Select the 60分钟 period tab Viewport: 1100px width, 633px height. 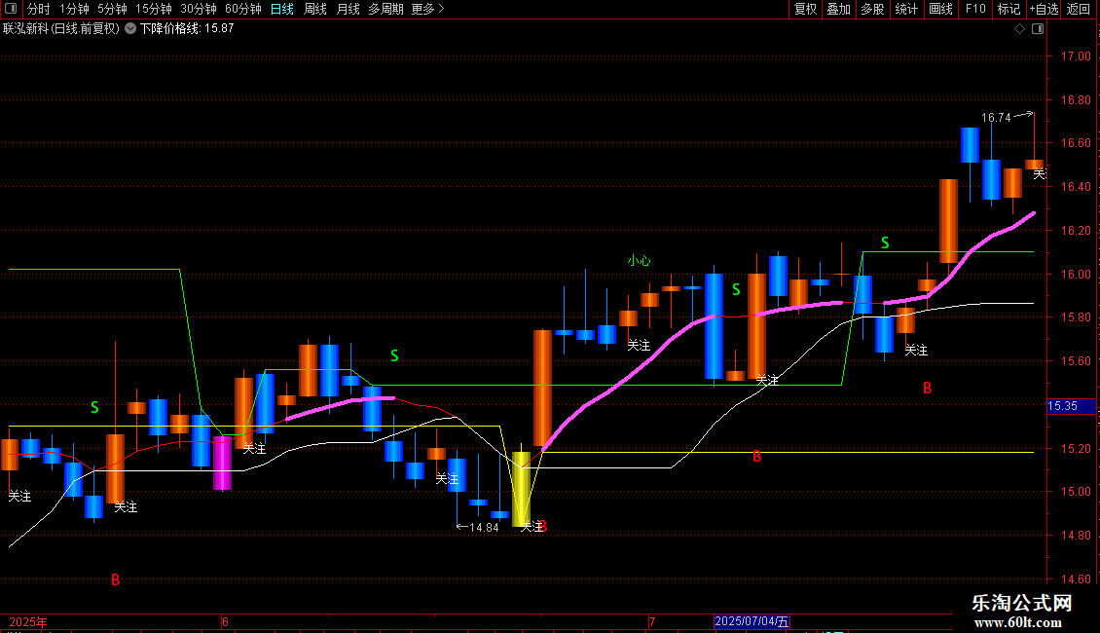pos(242,9)
